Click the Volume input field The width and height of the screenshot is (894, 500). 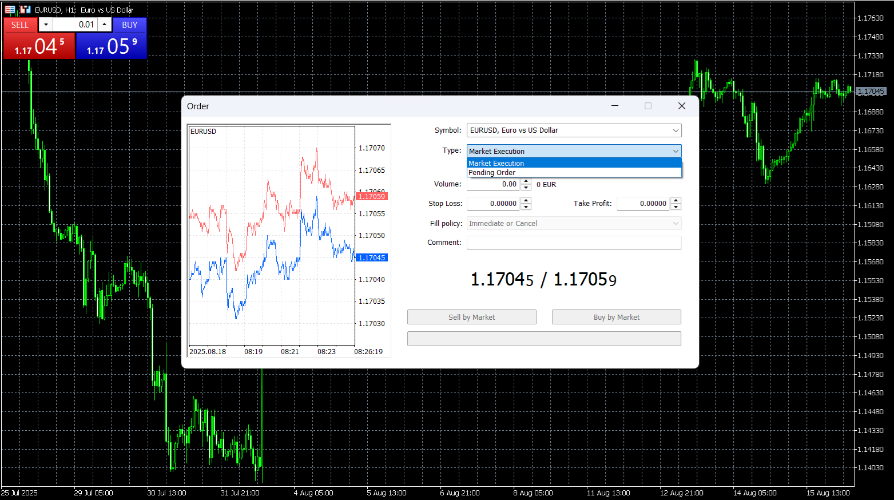[494, 184]
